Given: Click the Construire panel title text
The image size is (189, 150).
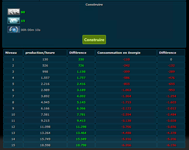Looking at the screenshot, I should point(94,5).
